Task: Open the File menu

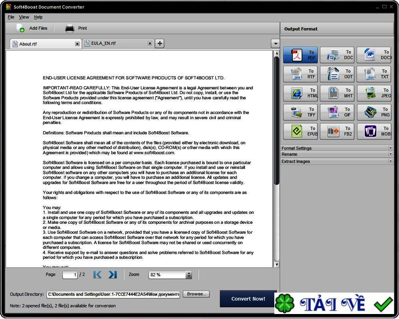Action: click(11, 17)
